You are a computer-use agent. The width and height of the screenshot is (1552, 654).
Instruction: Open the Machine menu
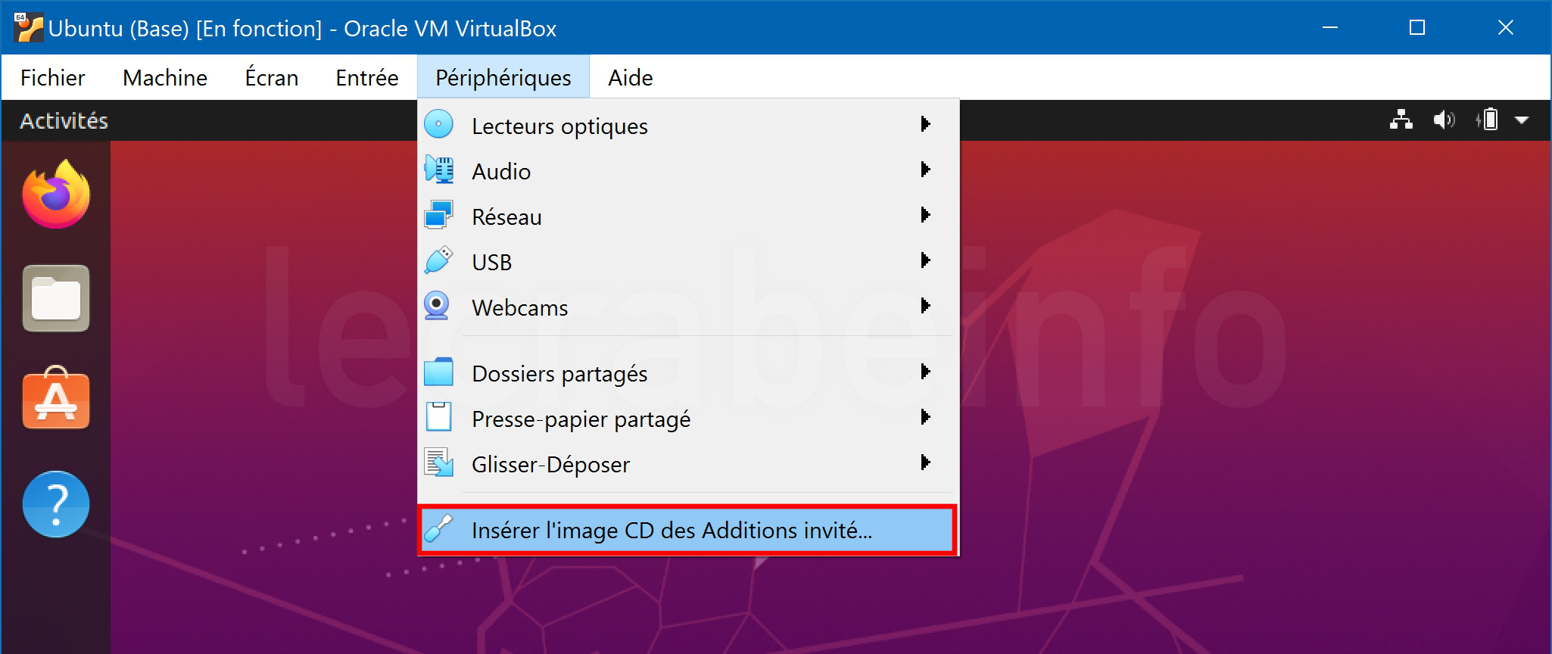[165, 77]
